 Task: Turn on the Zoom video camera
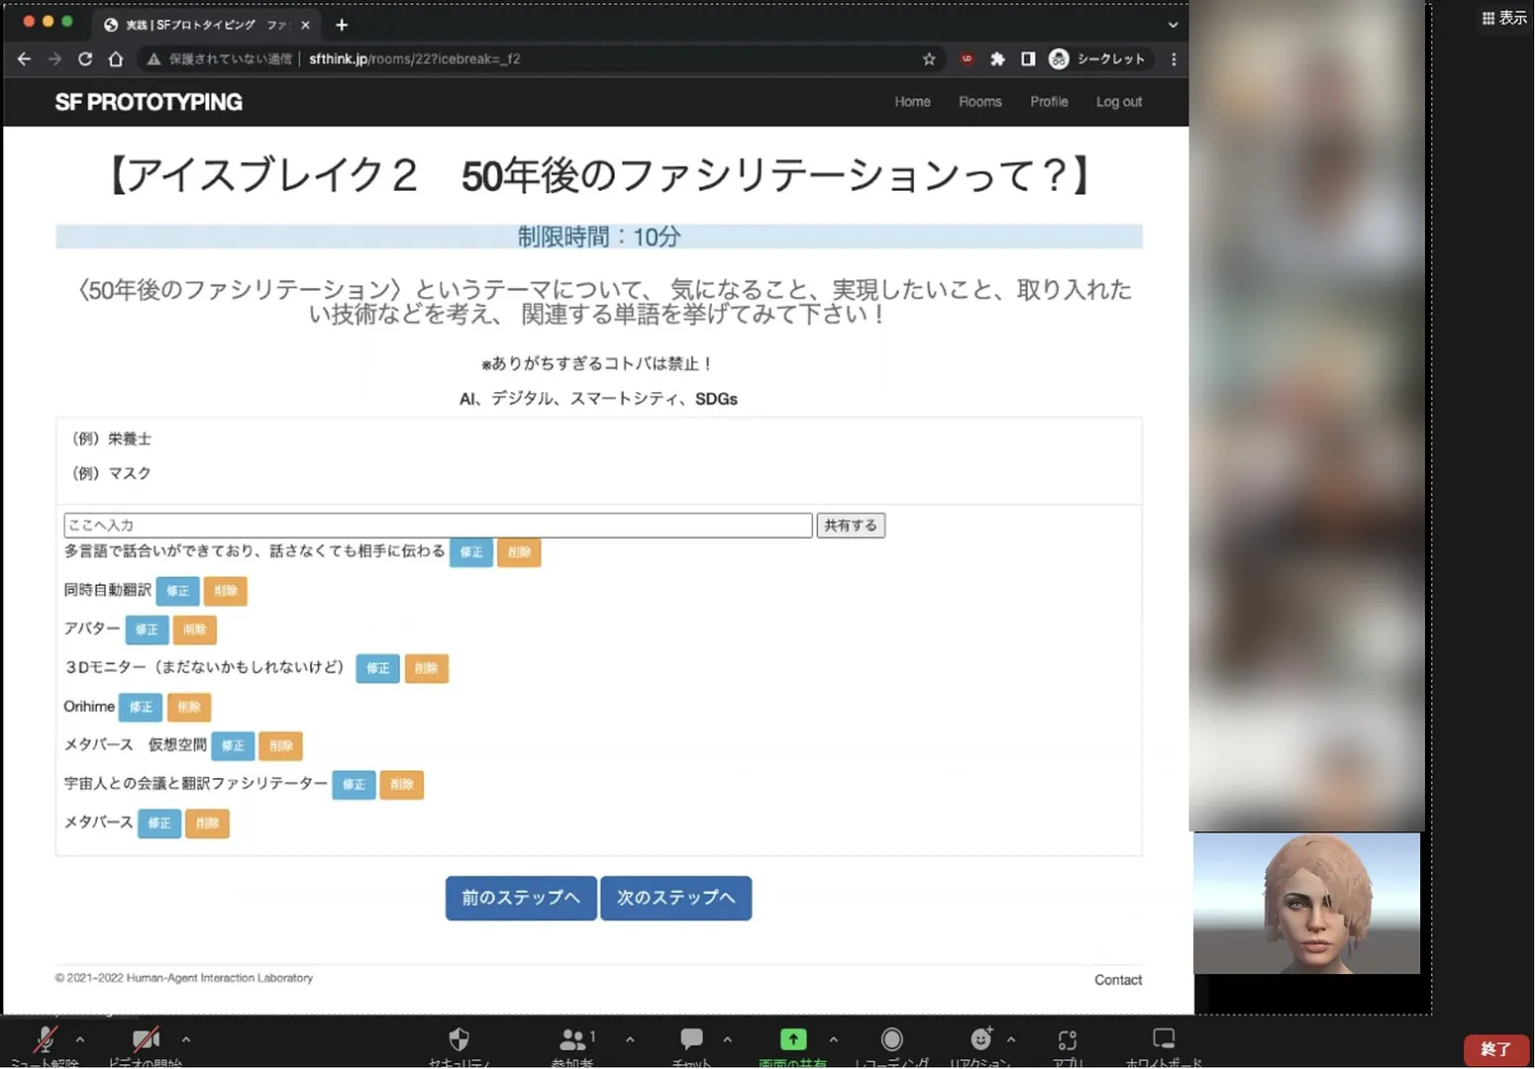(146, 1039)
